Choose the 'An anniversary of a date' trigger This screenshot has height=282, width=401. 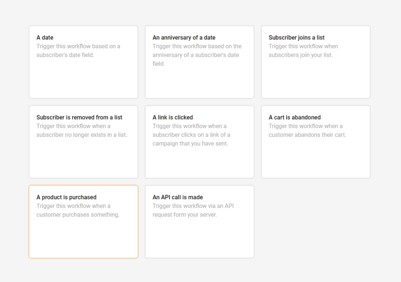click(x=199, y=62)
